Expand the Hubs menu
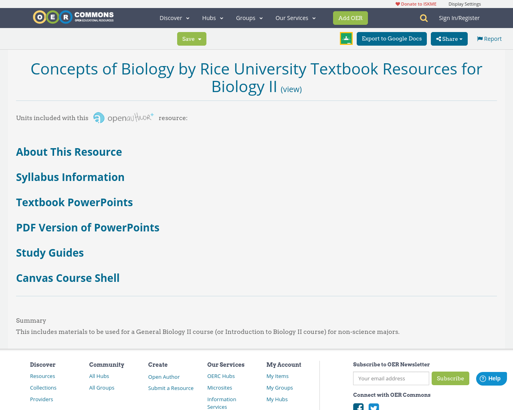This screenshot has width=513, height=410. tap(213, 18)
